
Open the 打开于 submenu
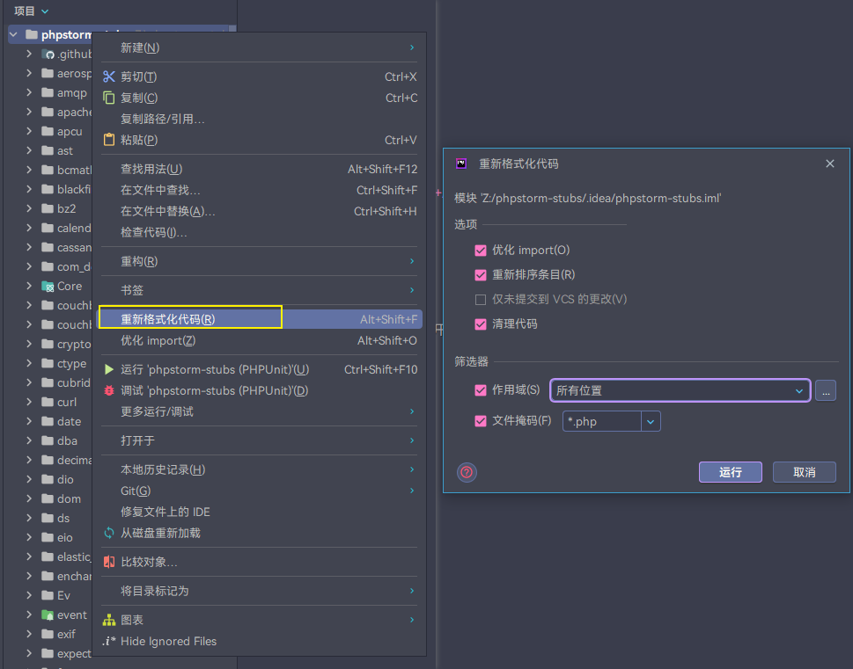pos(260,440)
